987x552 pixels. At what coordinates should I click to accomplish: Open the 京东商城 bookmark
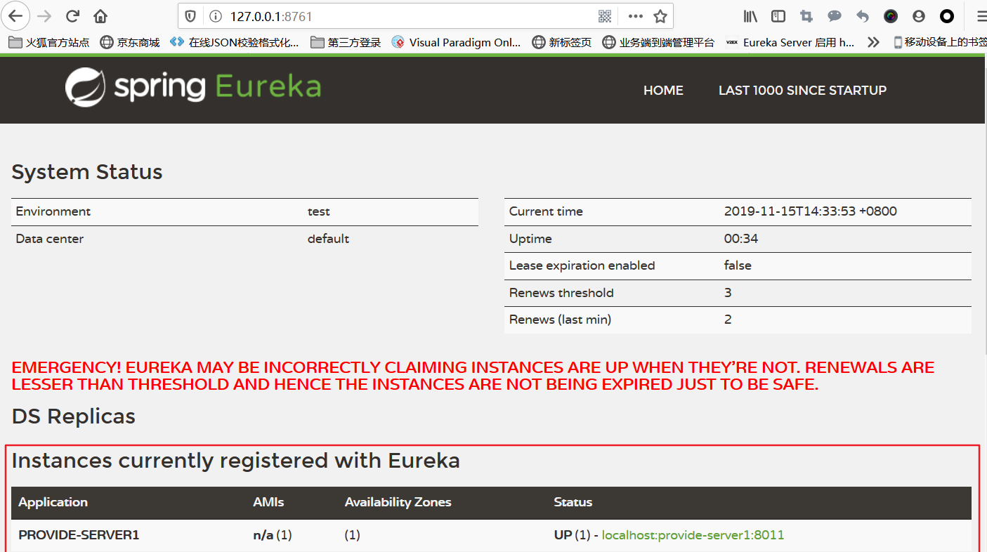(130, 42)
